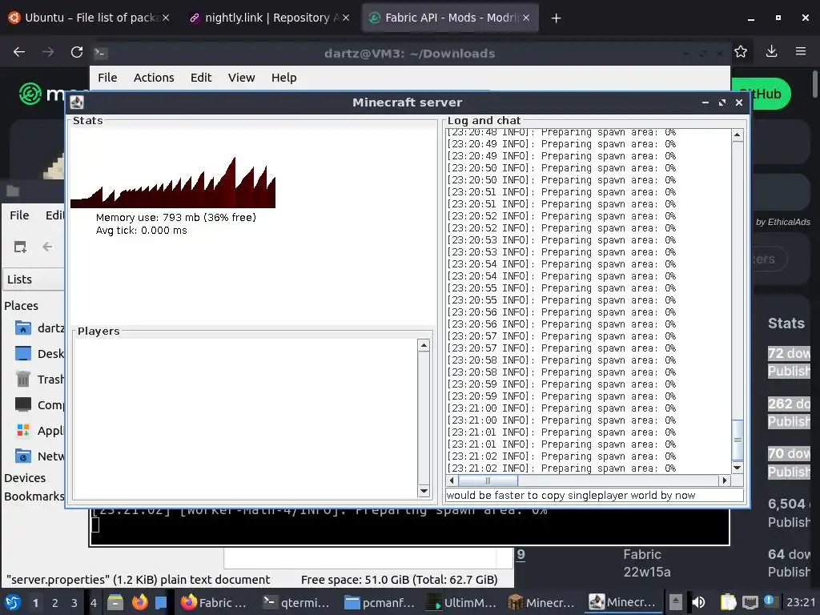820x615 pixels.
Task: Click the Minecraft server window icon
Action: click(77, 102)
